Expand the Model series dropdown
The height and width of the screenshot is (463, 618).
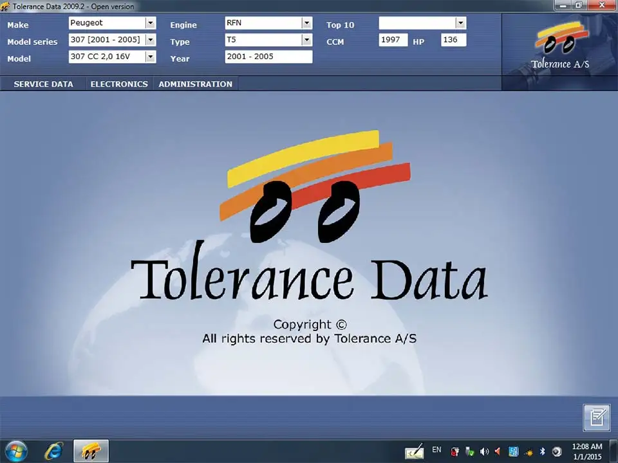click(x=150, y=40)
